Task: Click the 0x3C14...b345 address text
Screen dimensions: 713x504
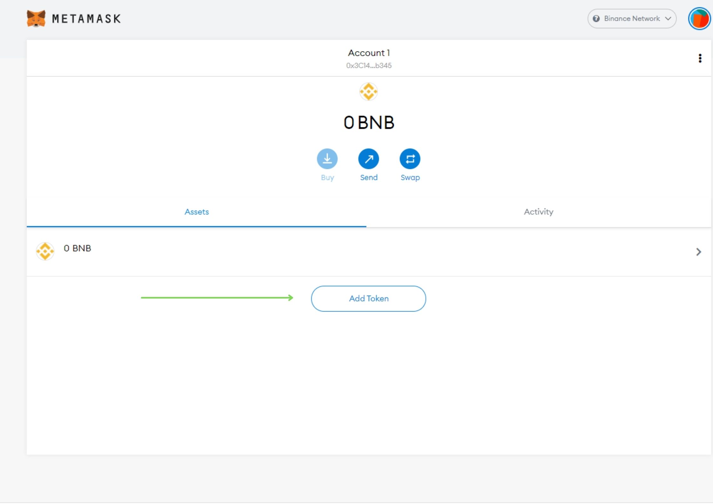Action: click(x=369, y=65)
